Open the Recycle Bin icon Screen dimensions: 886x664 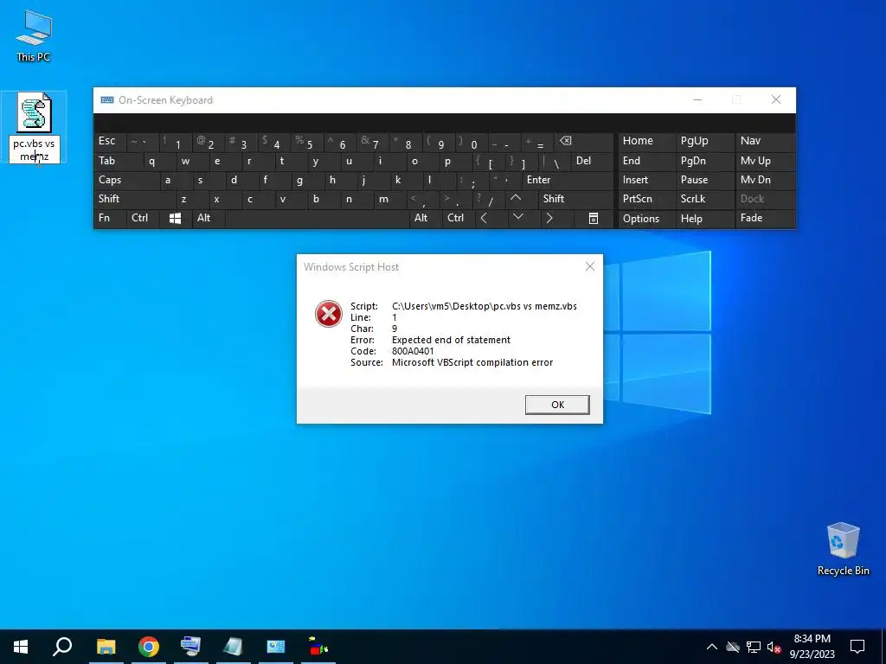click(843, 548)
